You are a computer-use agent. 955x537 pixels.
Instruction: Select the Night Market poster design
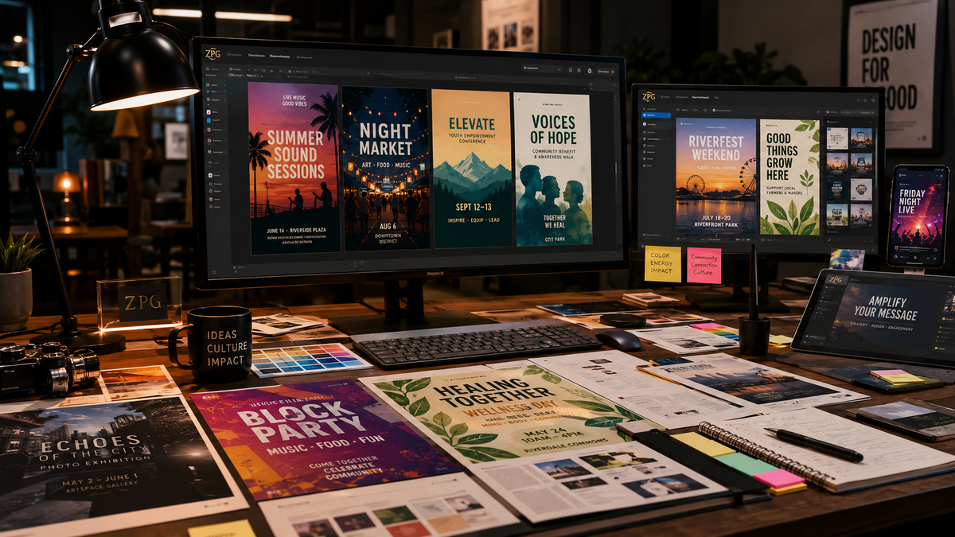pos(386,169)
